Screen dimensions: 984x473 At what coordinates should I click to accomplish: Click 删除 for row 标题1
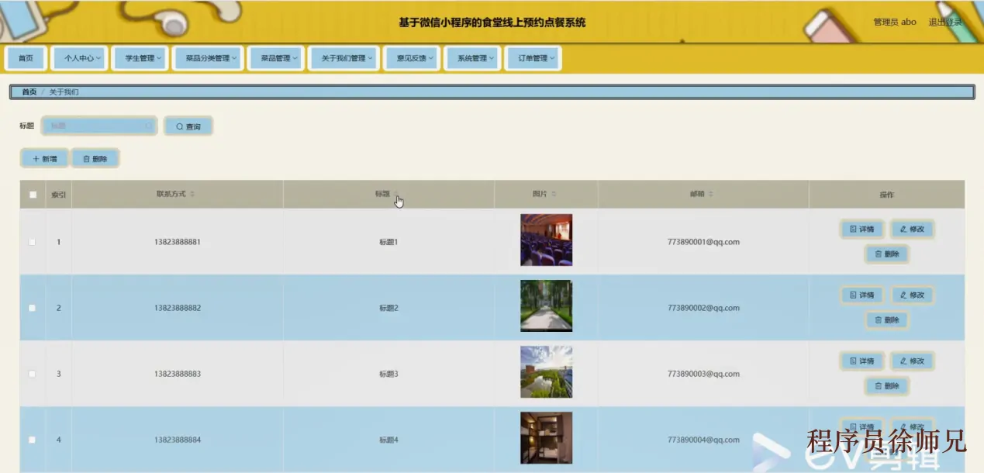click(x=886, y=254)
